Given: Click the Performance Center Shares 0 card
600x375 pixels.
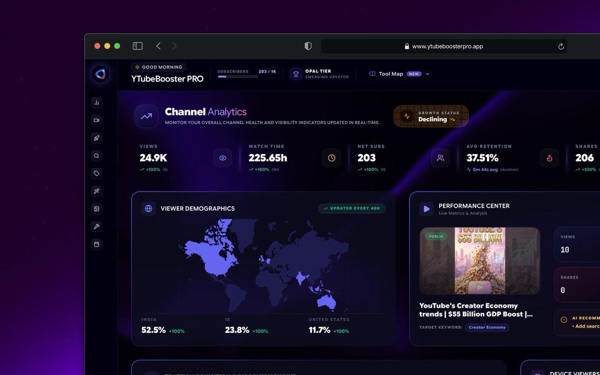Looking at the screenshot, I should coord(577,285).
